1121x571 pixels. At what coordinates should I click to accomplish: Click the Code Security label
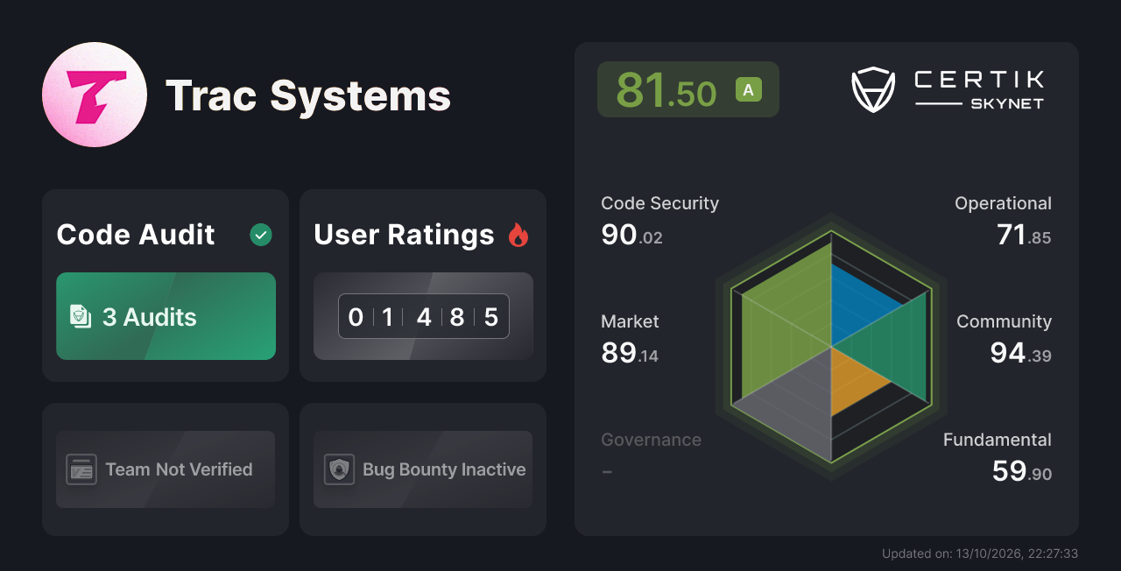click(659, 203)
